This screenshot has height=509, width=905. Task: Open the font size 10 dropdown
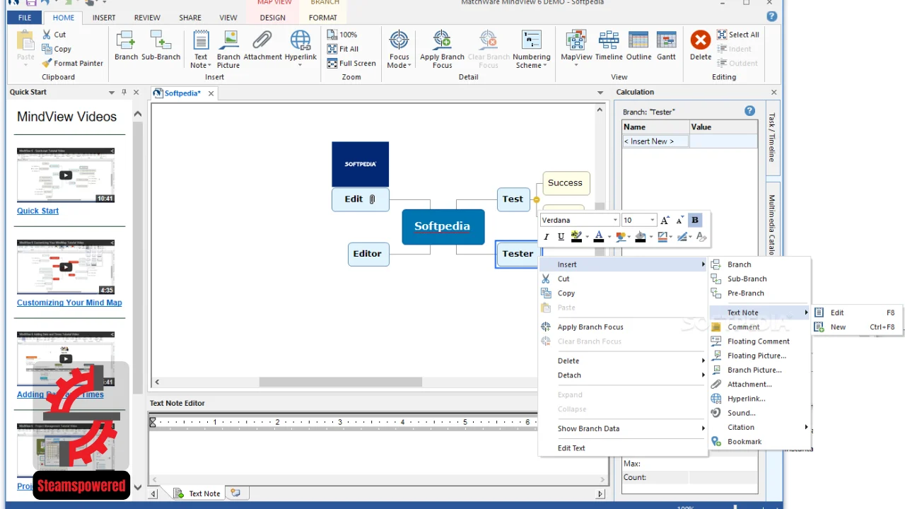click(x=653, y=220)
